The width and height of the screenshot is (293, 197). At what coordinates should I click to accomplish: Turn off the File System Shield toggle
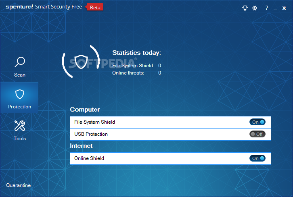pyautogui.click(x=257, y=122)
